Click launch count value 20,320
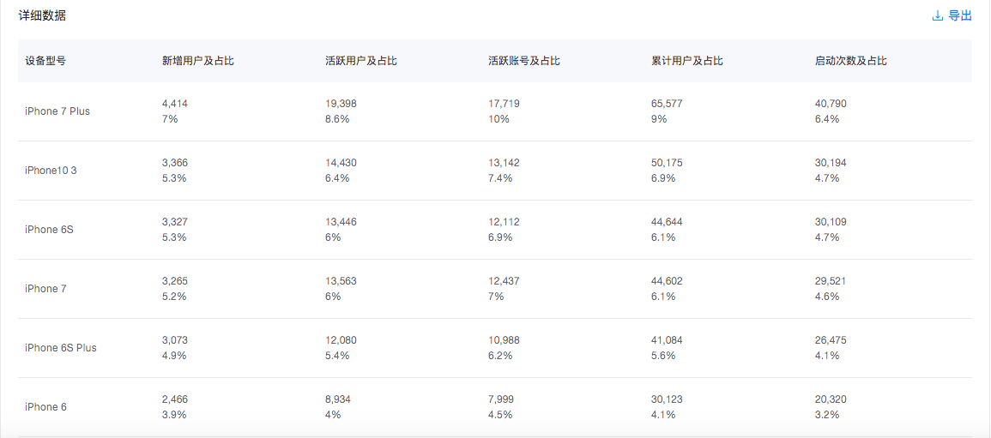991x438 pixels. pos(831,399)
